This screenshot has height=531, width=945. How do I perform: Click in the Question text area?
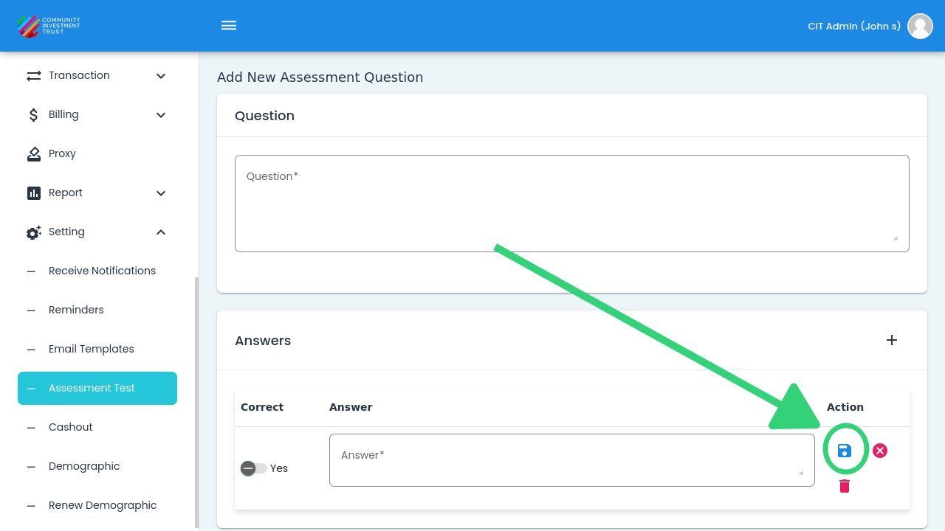(571, 204)
